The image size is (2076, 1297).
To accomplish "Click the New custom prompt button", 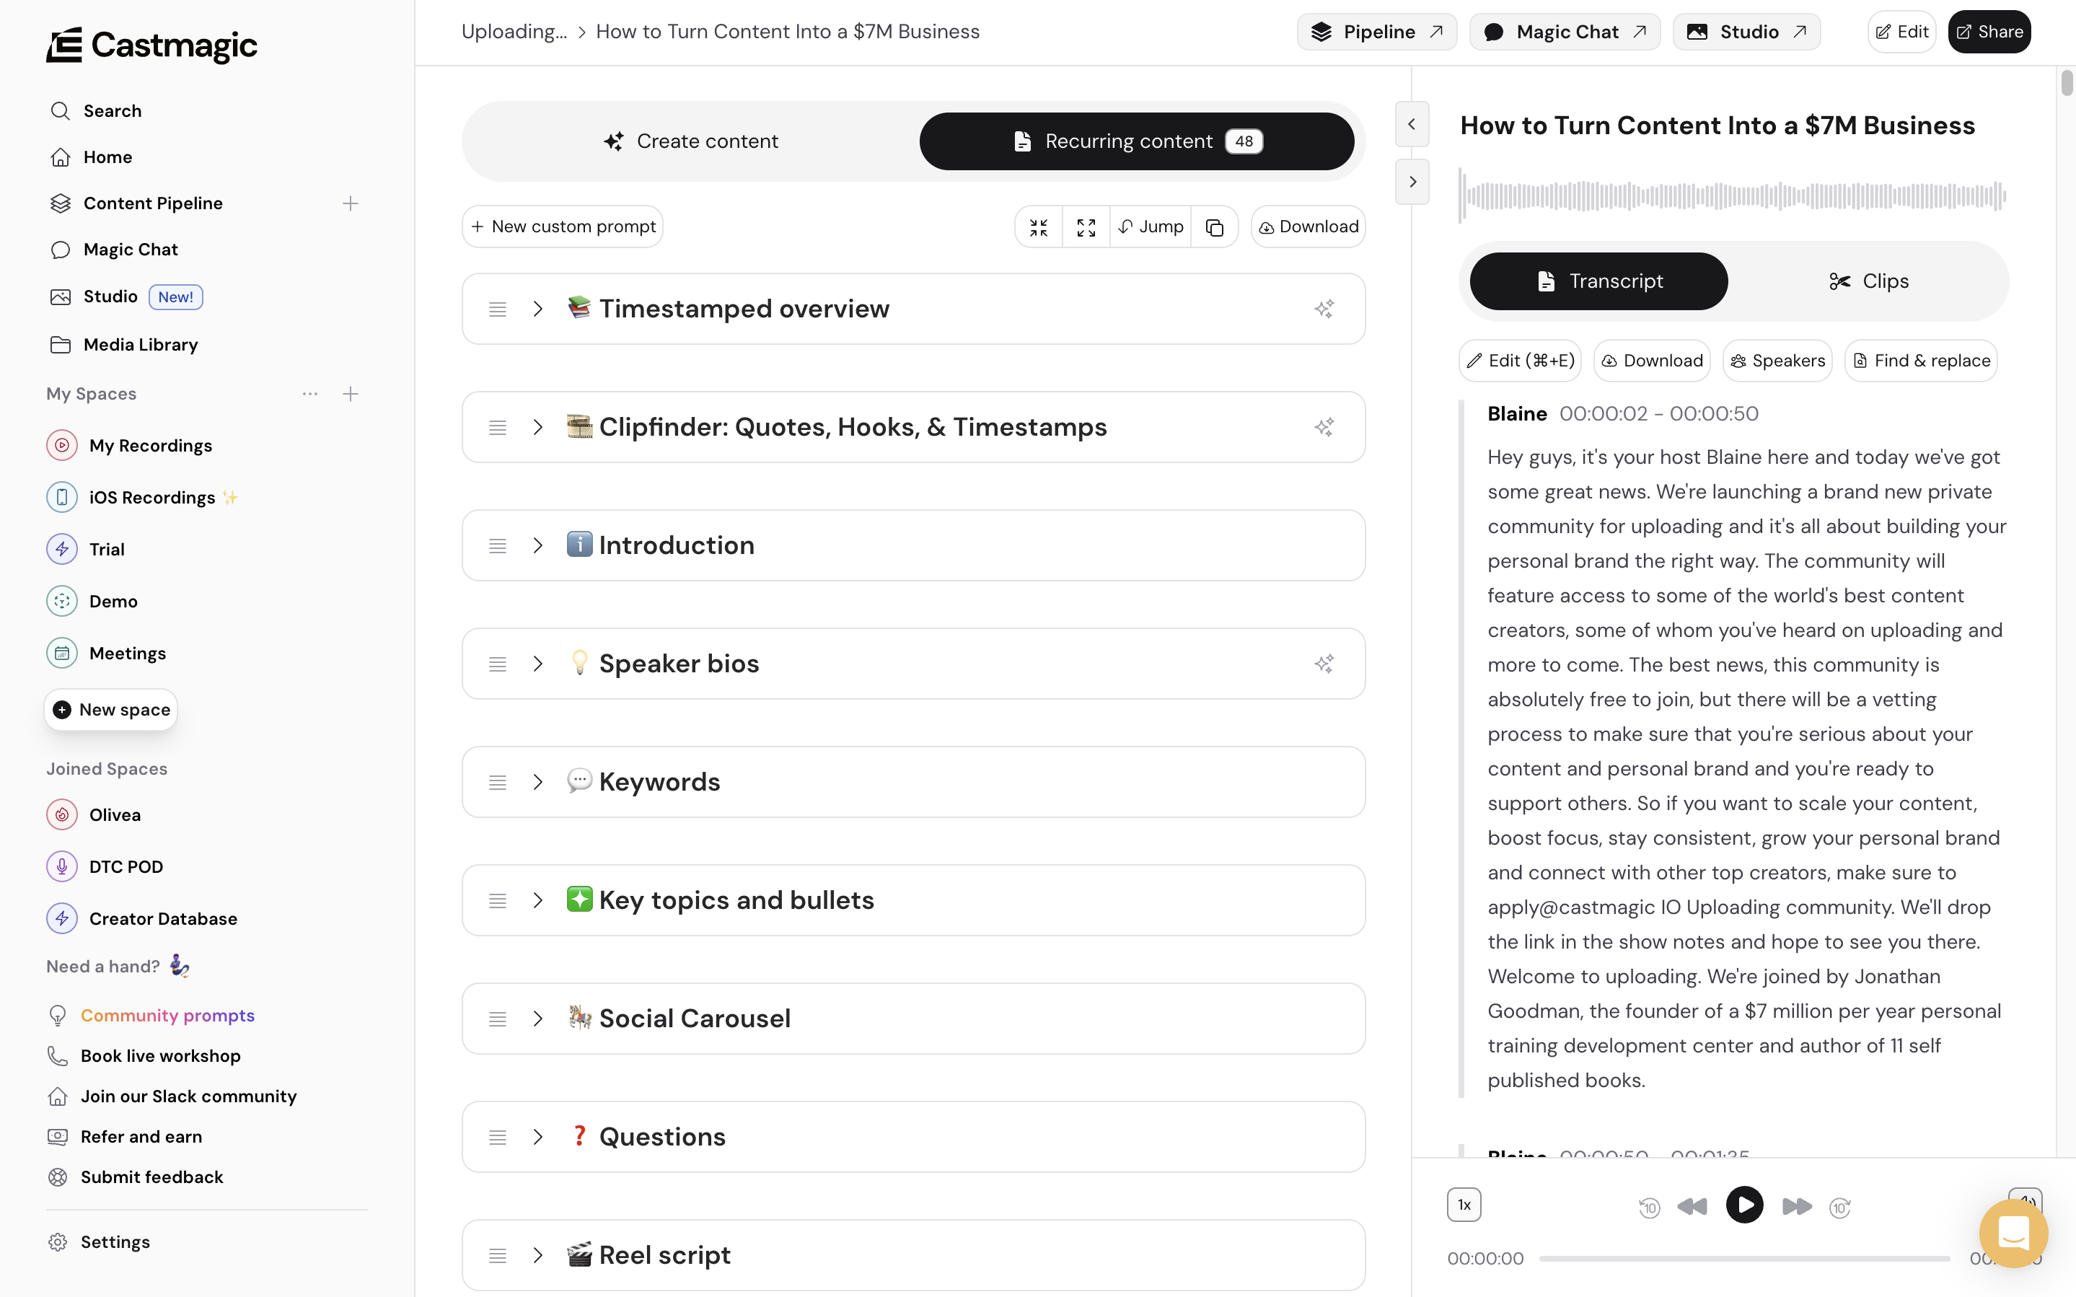I will tap(563, 227).
